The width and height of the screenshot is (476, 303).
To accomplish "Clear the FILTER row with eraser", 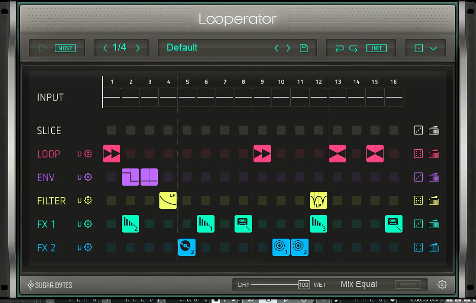I will point(434,201).
